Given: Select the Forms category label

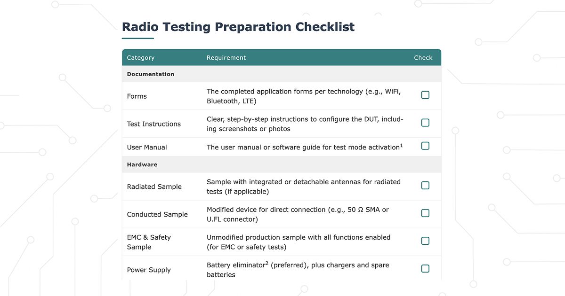Looking at the screenshot, I should click(x=137, y=96).
